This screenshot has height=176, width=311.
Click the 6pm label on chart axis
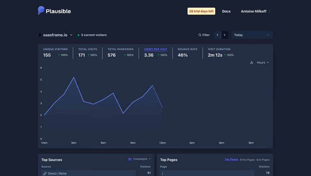tap(221, 143)
